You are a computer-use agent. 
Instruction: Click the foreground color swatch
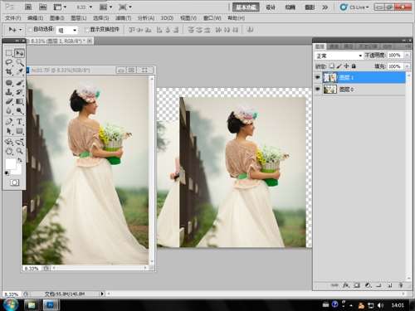click(11, 164)
